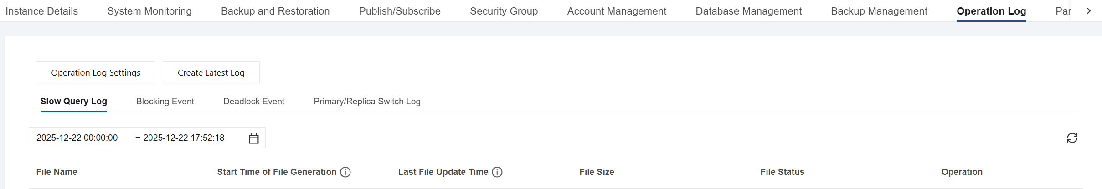Open the Instance Details tab

pos(41,11)
